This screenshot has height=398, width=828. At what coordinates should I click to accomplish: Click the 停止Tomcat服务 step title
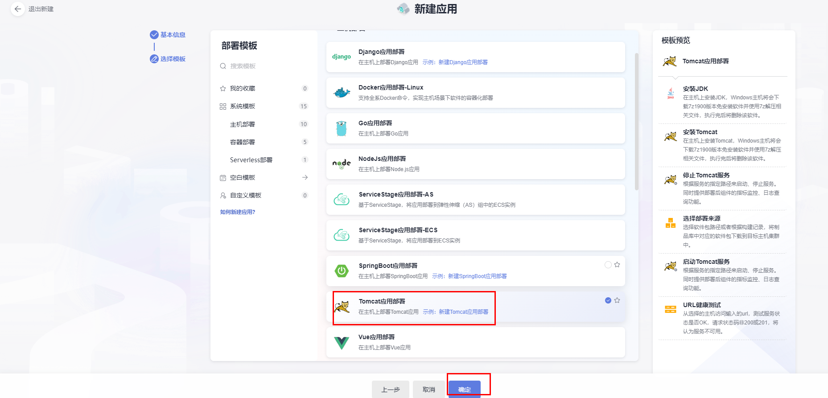click(x=706, y=175)
